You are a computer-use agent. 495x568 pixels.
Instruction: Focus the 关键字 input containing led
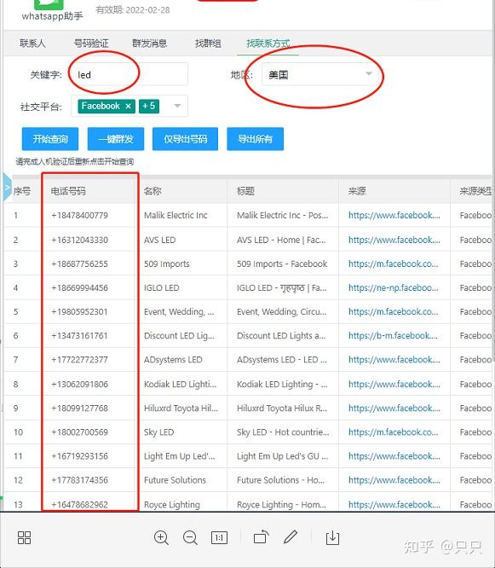tap(130, 74)
